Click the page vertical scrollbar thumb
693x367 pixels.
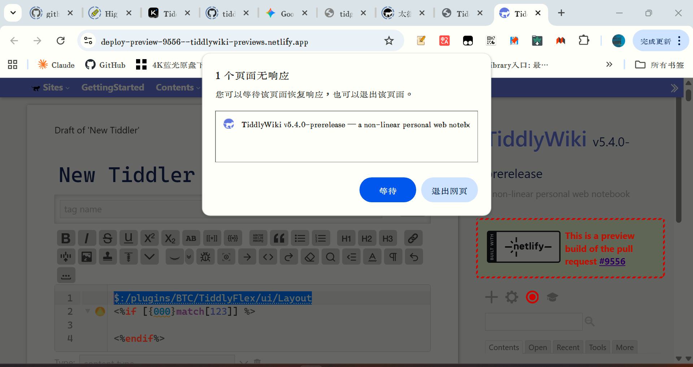(x=688, y=96)
